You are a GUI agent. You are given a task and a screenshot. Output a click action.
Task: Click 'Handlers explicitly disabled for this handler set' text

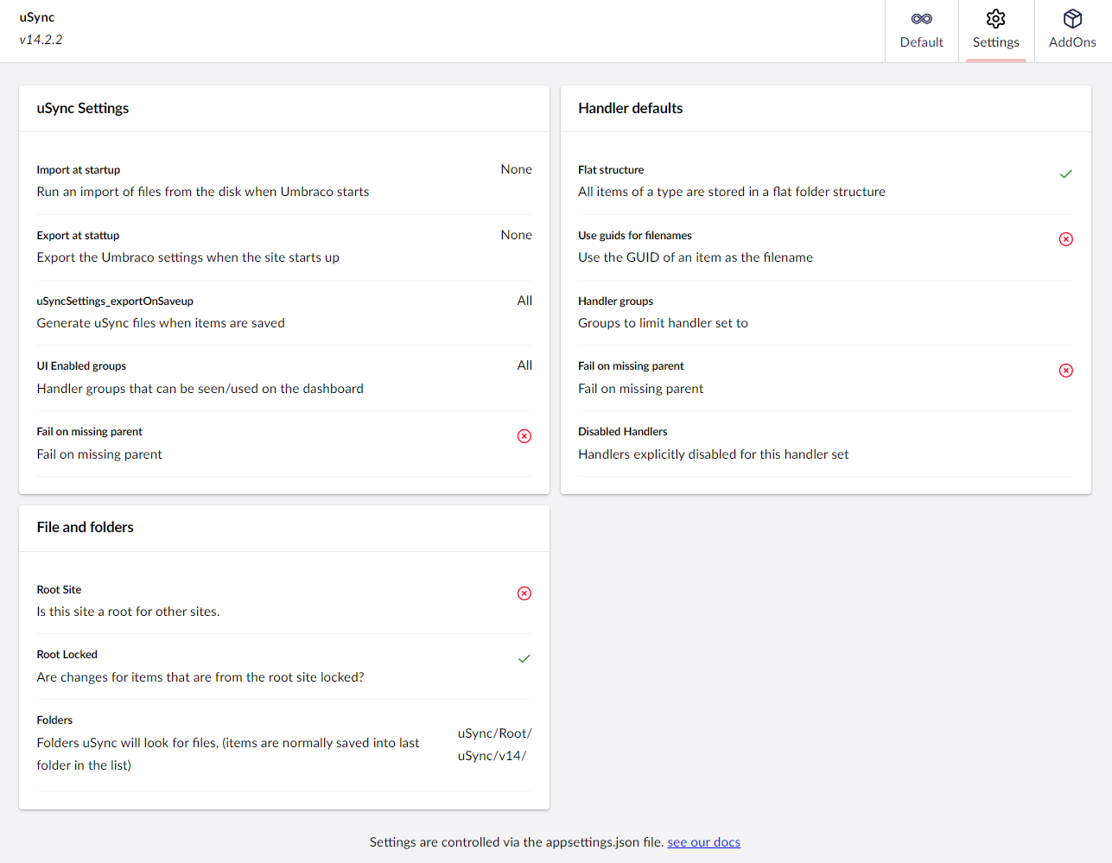pos(713,454)
